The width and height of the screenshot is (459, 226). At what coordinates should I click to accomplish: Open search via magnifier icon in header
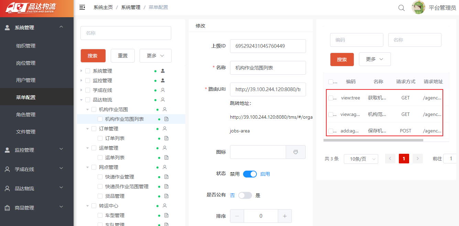pyautogui.click(x=402, y=8)
